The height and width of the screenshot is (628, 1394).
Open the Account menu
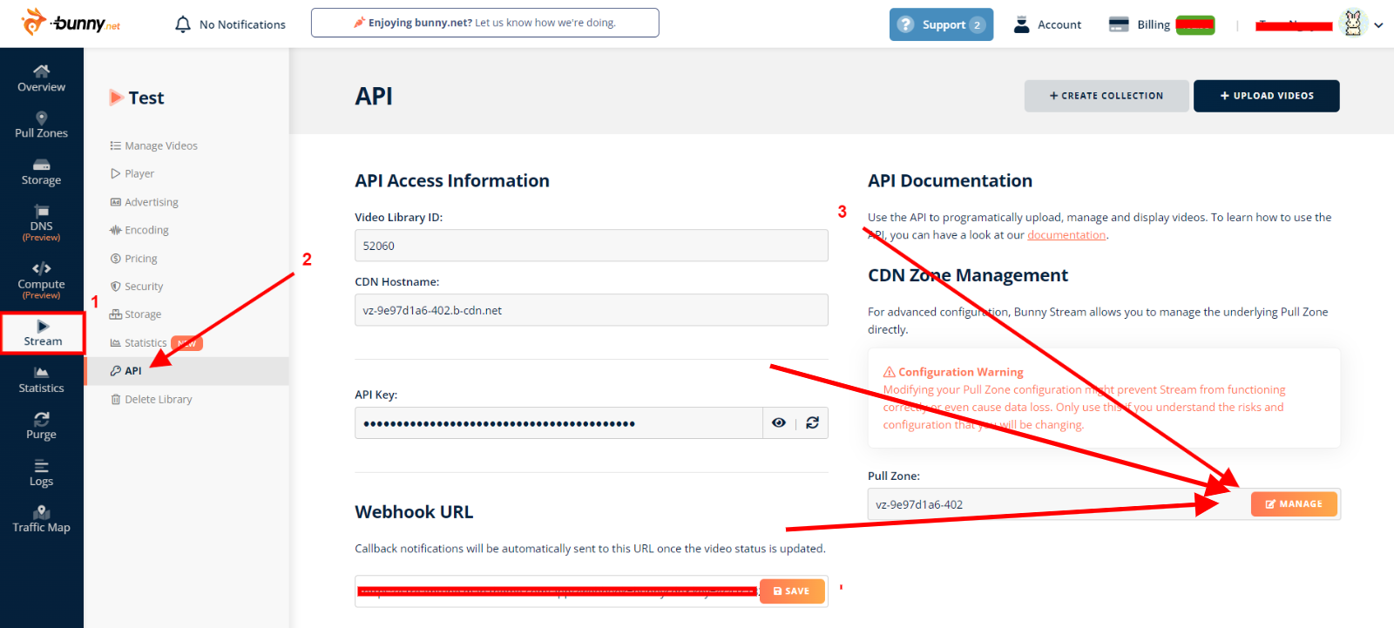coord(1048,24)
